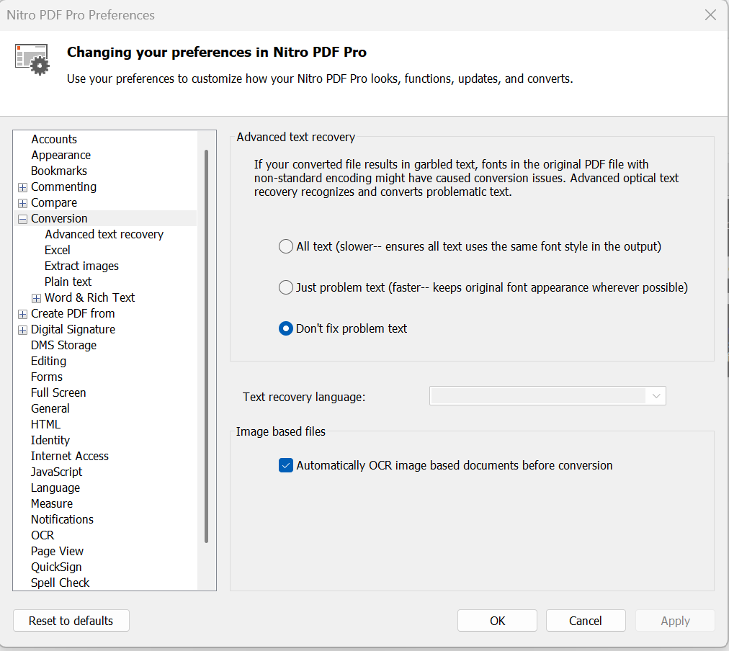Select Create PDF from label

tap(73, 313)
